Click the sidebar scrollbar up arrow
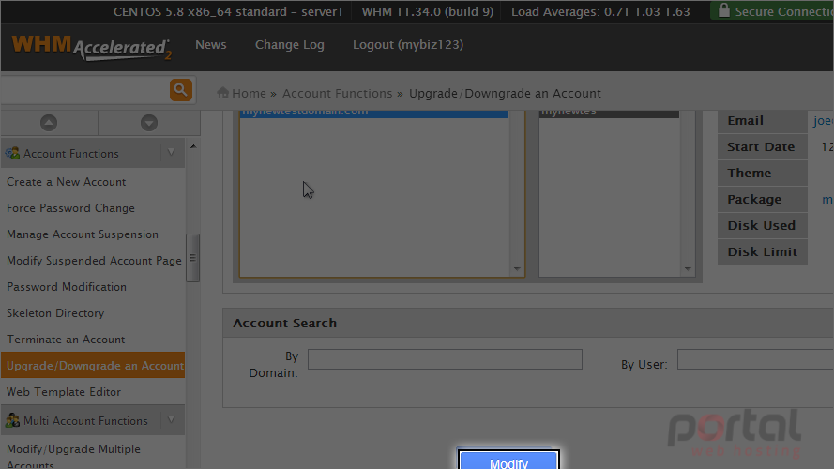Screen dimensions: 834x469 tap(193, 146)
